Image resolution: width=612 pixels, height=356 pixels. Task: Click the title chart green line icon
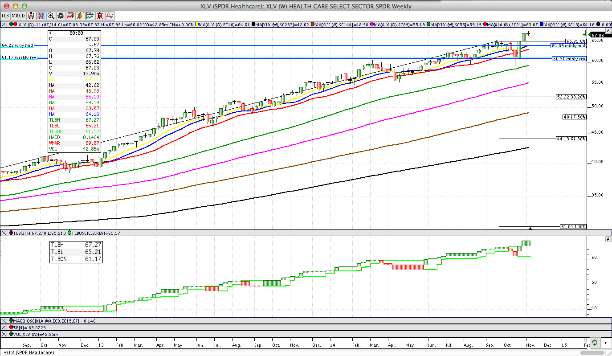pyautogui.click(x=90, y=16)
